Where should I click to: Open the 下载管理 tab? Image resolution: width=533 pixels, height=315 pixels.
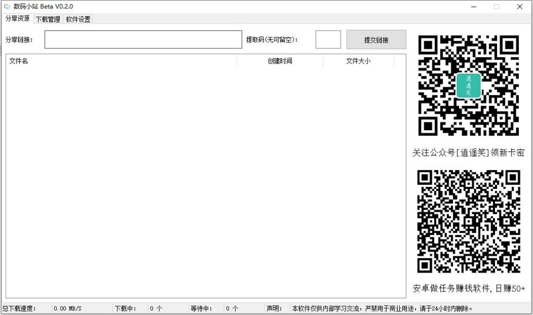click(x=48, y=19)
